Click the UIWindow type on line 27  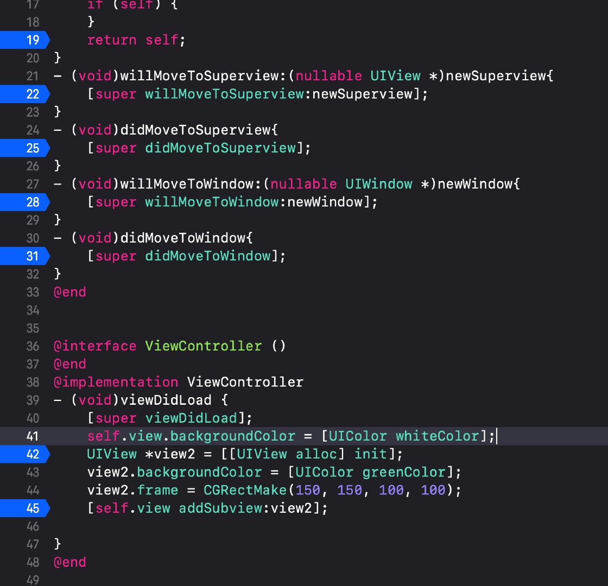(378, 184)
